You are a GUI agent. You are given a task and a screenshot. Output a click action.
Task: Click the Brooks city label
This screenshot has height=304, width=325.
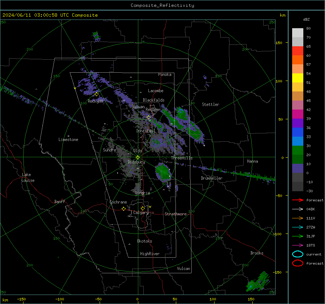point(257,253)
